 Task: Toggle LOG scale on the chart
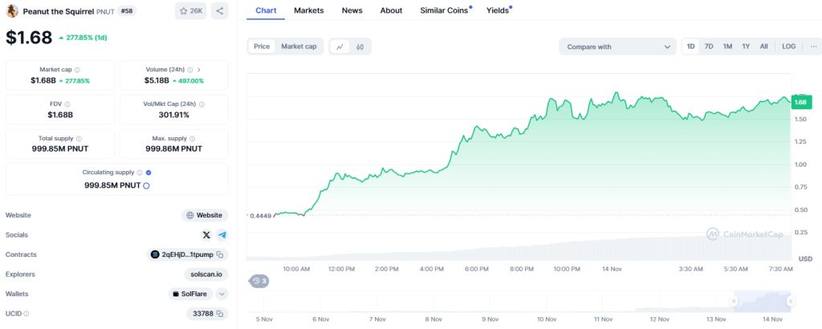pos(788,47)
